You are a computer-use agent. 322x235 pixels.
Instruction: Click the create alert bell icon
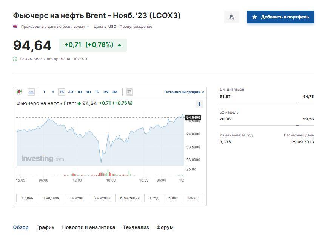pyautogui.click(x=231, y=17)
